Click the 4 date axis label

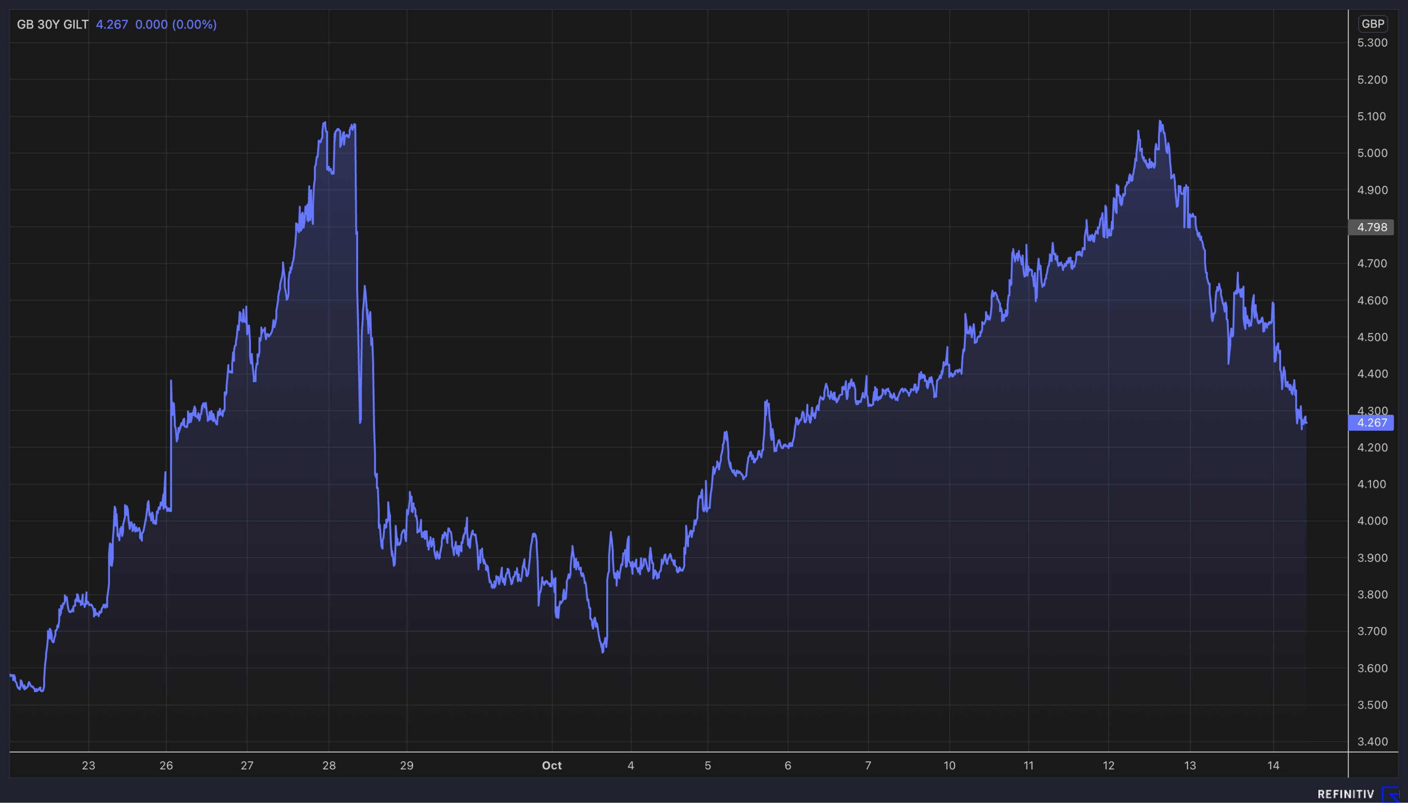tap(631, 766)
